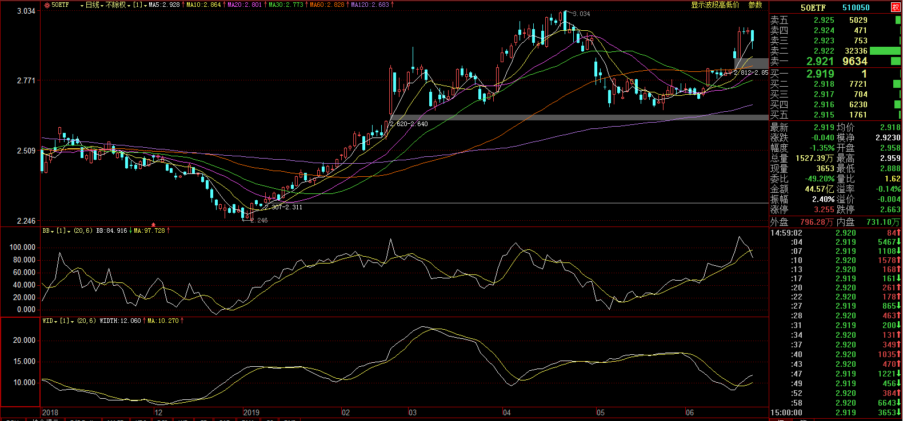Click the MA10:2.864 indicator label
This screenshot has width=903, height=421.
pos(203,5)
